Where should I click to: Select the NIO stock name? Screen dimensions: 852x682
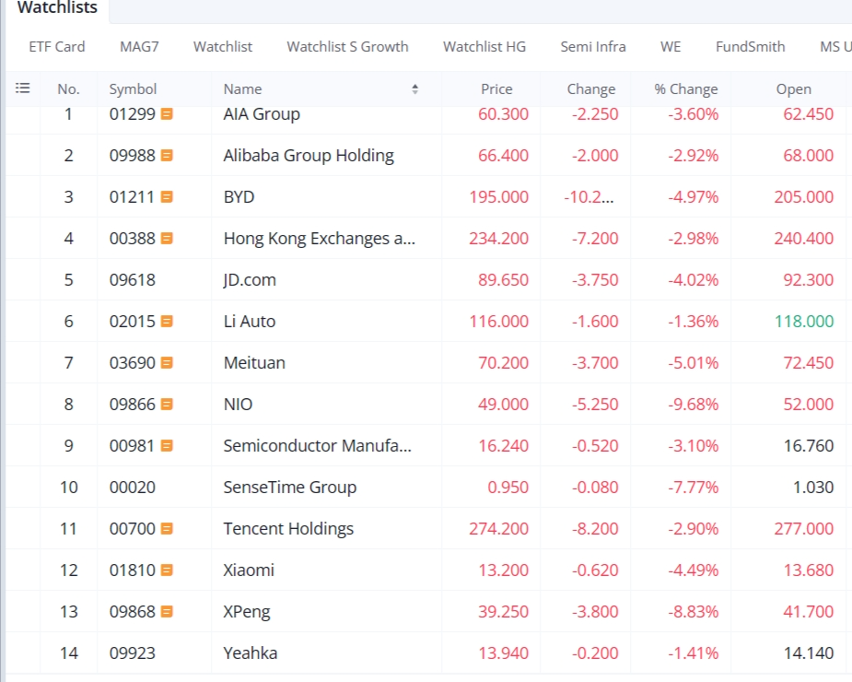[238, 404]
